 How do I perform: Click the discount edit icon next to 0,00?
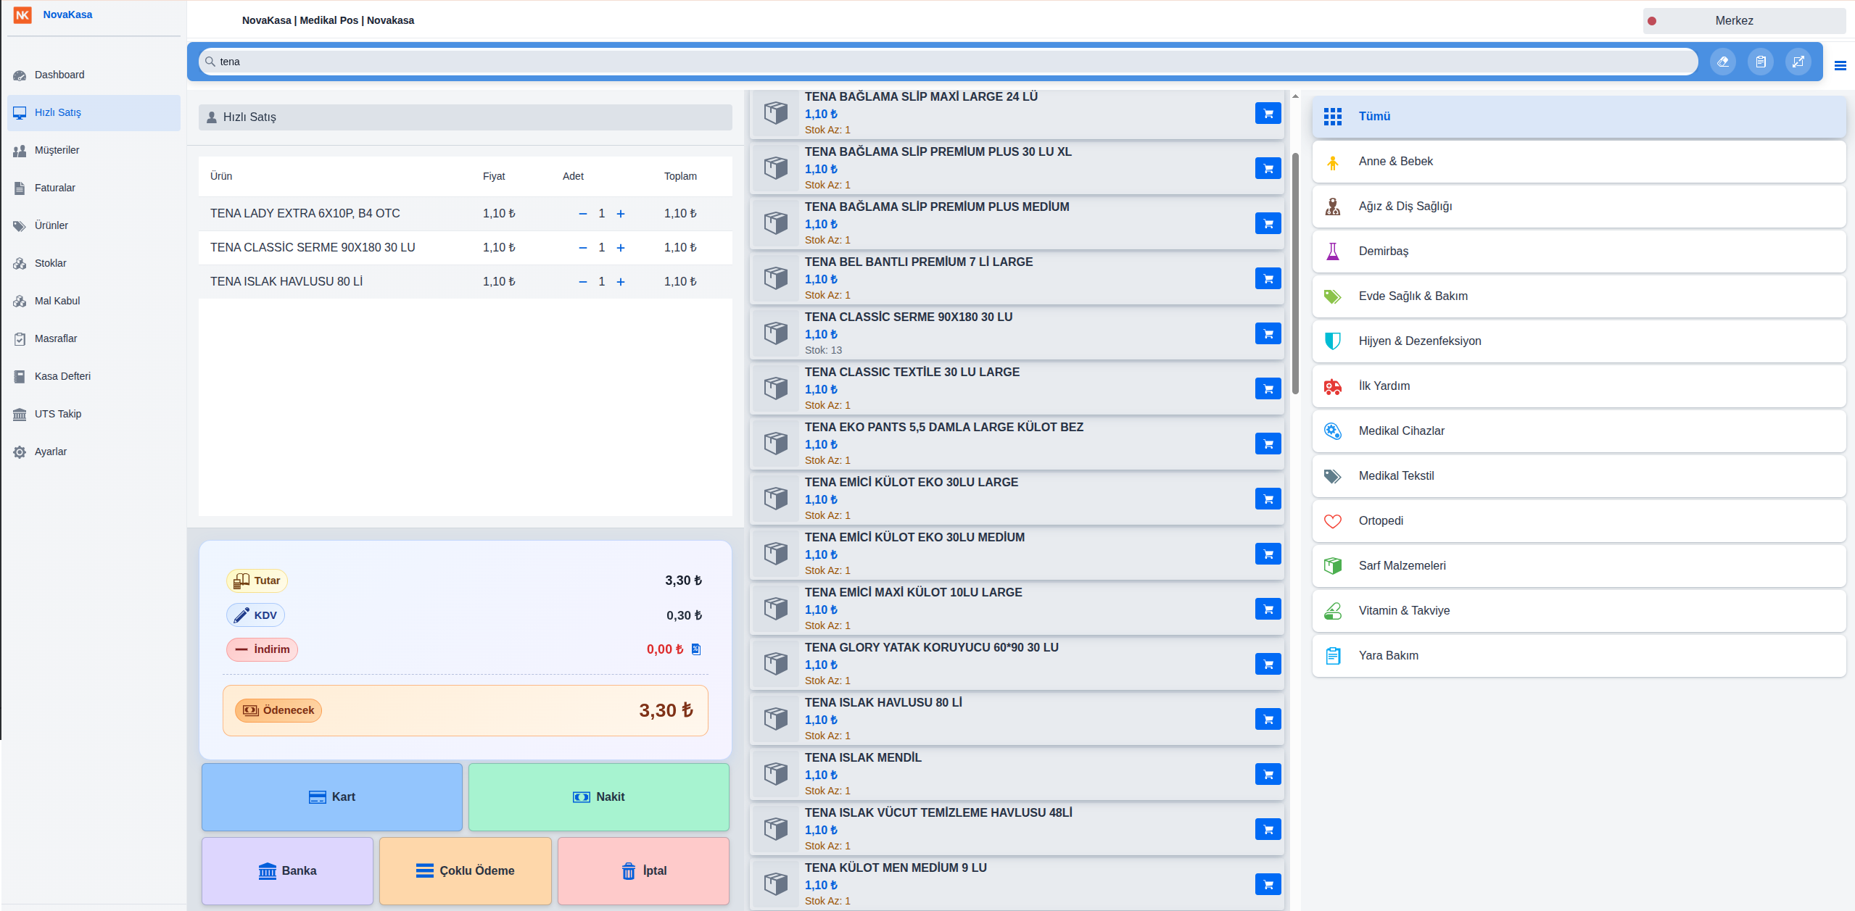[696, 649]
